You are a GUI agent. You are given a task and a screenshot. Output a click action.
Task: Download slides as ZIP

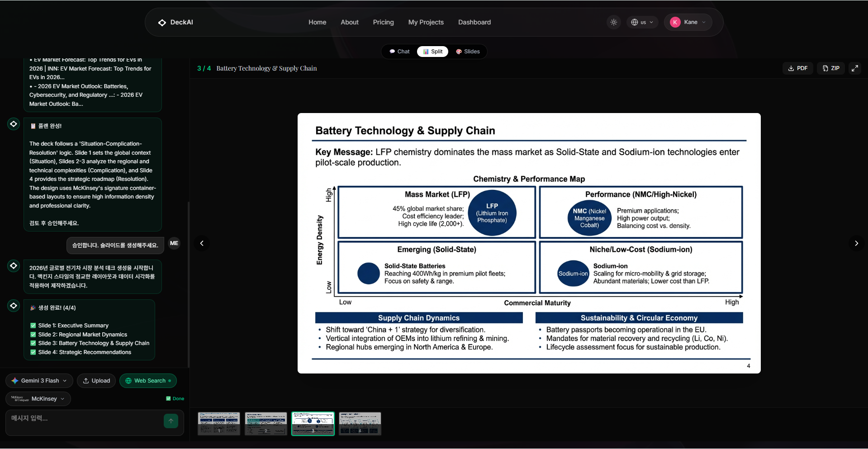831,68
